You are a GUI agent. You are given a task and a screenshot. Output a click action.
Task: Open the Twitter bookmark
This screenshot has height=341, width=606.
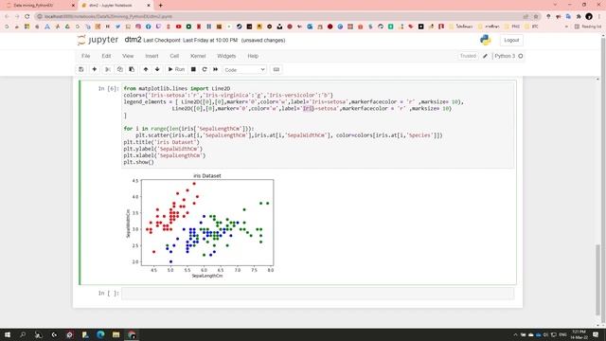coord(117,27)
